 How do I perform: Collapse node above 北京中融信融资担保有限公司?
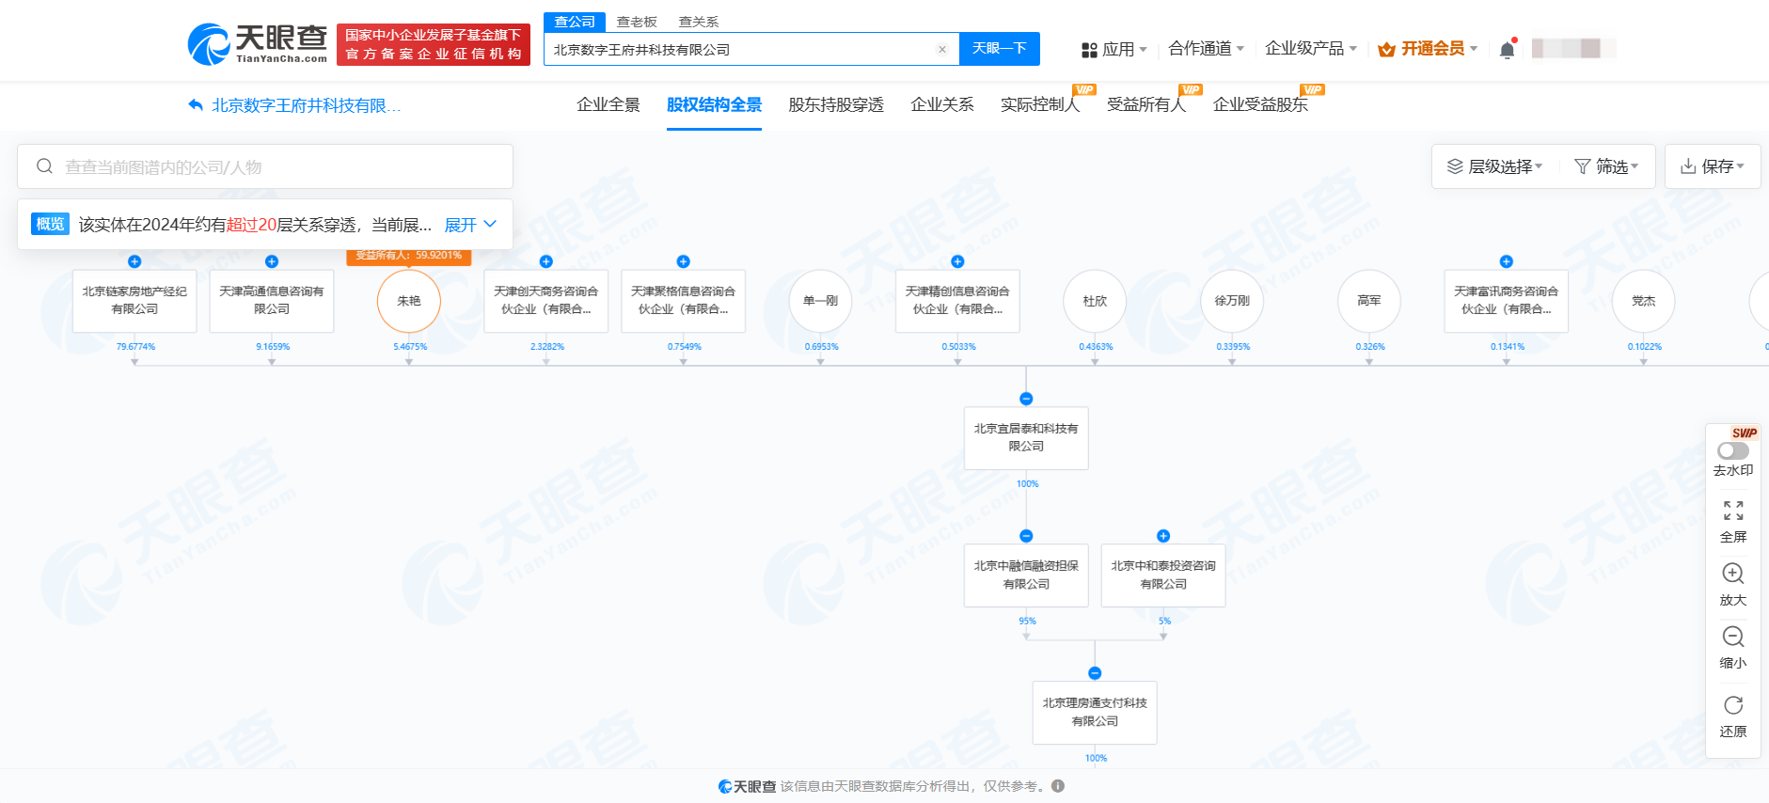[x=1026, y=536]
